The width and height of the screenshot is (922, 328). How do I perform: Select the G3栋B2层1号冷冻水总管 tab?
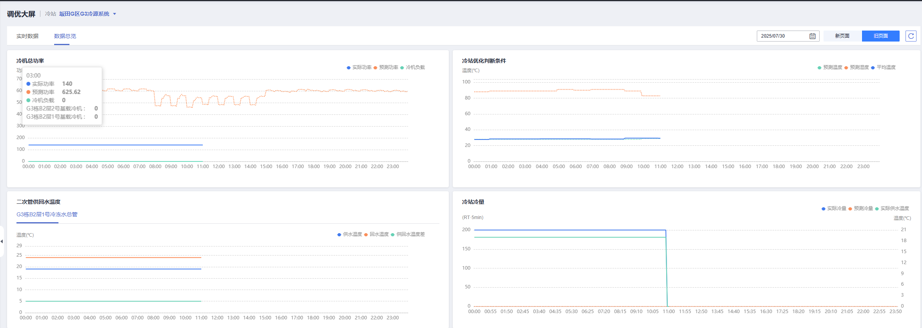click(47, 214)
